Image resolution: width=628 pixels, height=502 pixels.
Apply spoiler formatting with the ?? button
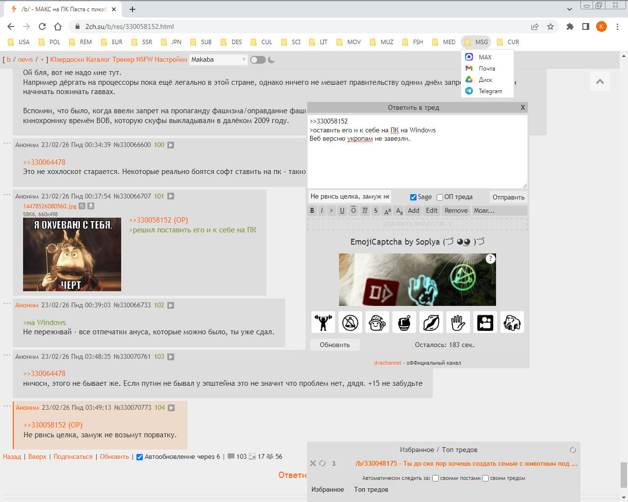pyautogui.click(x=365, y=211)
